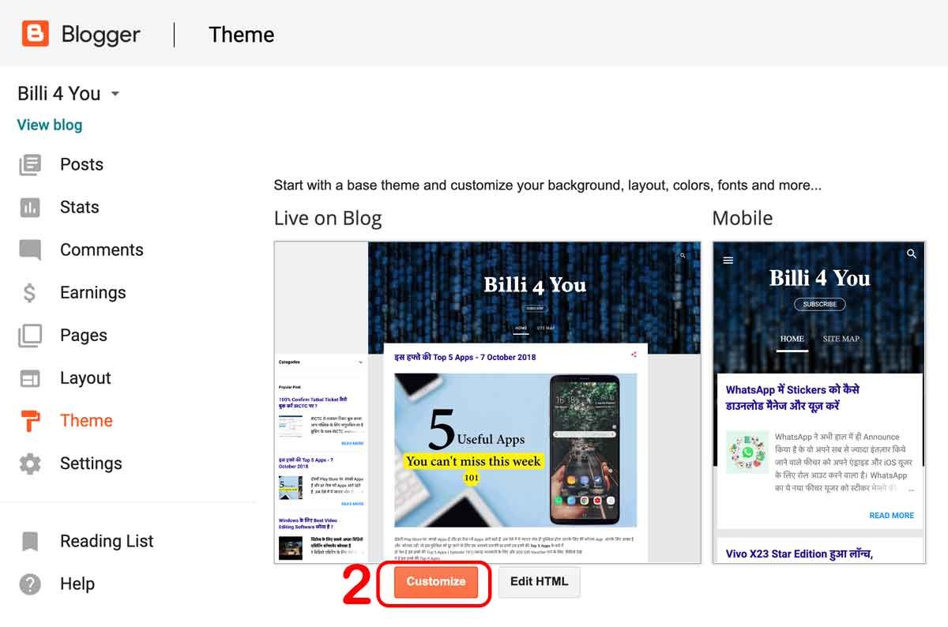
Task: Click the Edit HTML button
Action: pyautogui.click(x=539, y=582)
